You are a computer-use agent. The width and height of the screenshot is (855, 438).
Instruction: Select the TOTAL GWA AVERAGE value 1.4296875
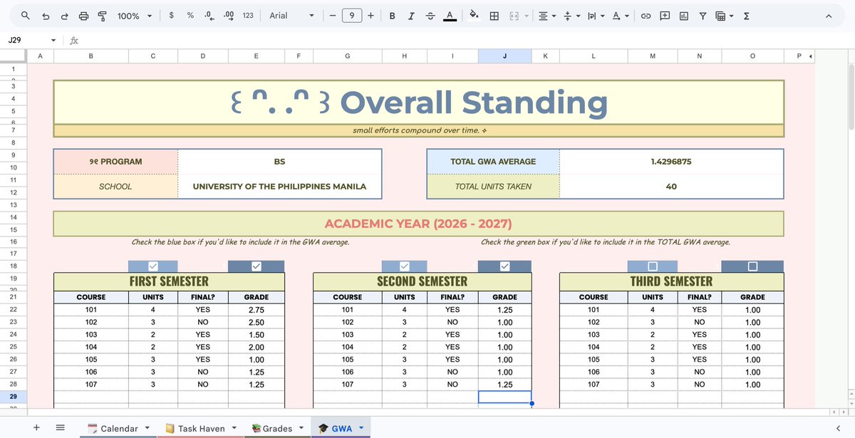pyautogui.click(x=671, y=162)
